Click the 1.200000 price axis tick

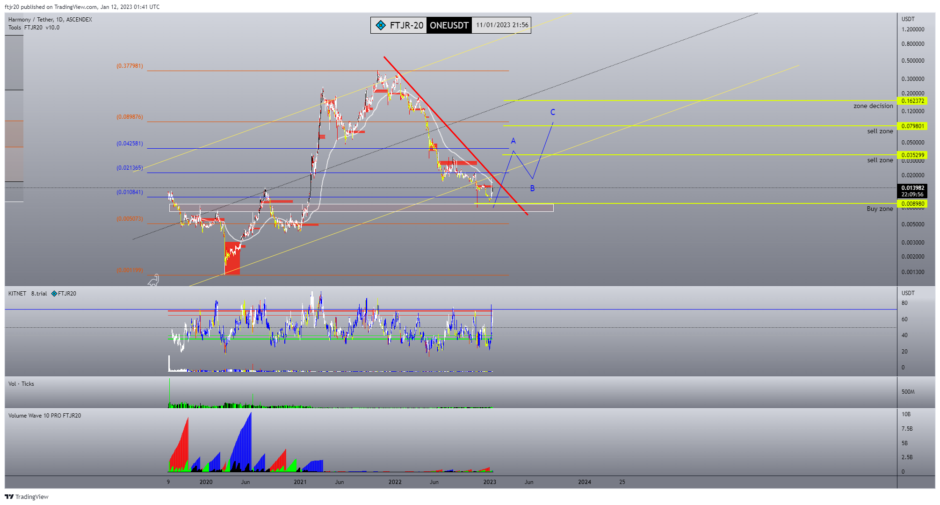coord(913,29)
